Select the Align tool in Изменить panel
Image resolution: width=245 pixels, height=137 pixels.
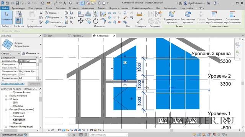tap(81, 14)
